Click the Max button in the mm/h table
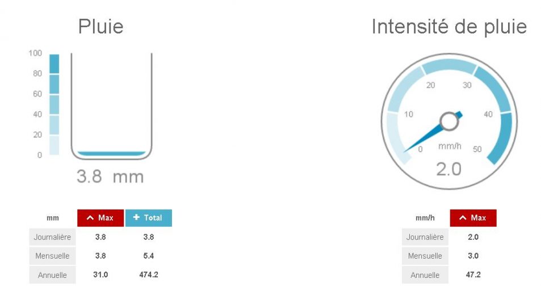Screen dimensions: 541x304 tap(473, 218)
